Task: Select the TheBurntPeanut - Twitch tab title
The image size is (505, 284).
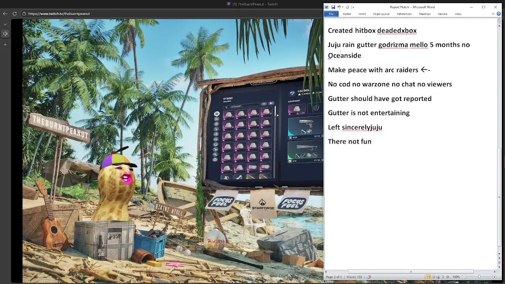Action: coord(255,4)
